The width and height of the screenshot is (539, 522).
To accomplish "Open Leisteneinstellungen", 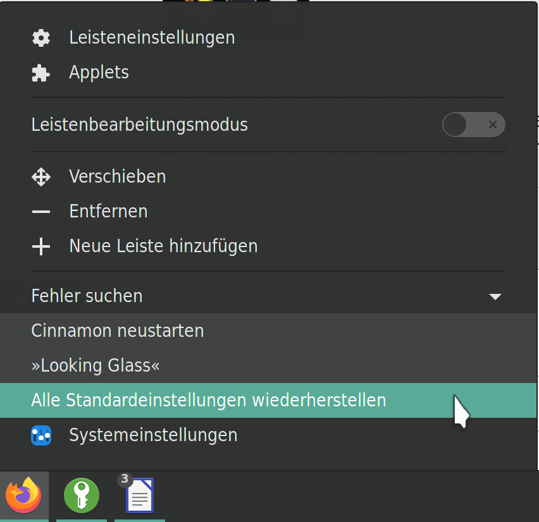I will [x=152, y=38].
